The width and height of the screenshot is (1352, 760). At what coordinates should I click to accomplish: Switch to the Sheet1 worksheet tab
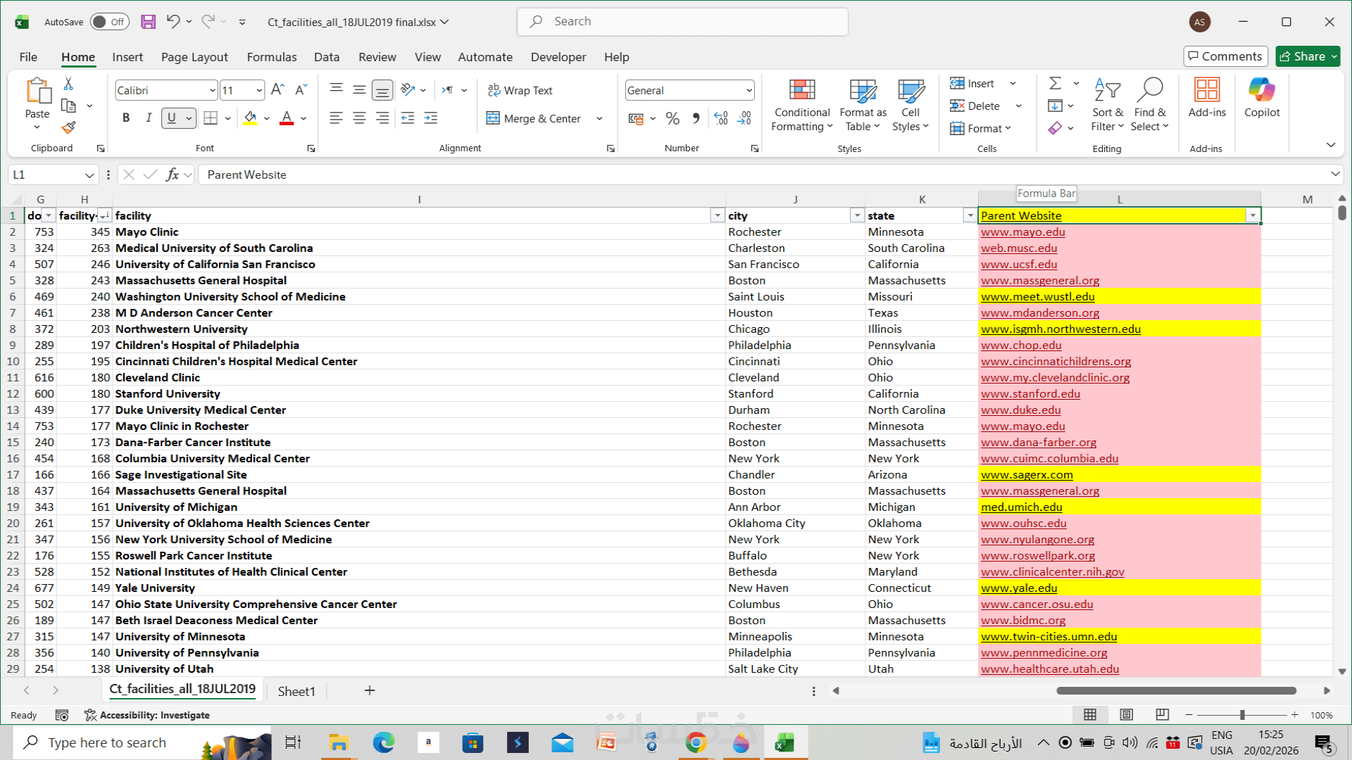[296, 691]
